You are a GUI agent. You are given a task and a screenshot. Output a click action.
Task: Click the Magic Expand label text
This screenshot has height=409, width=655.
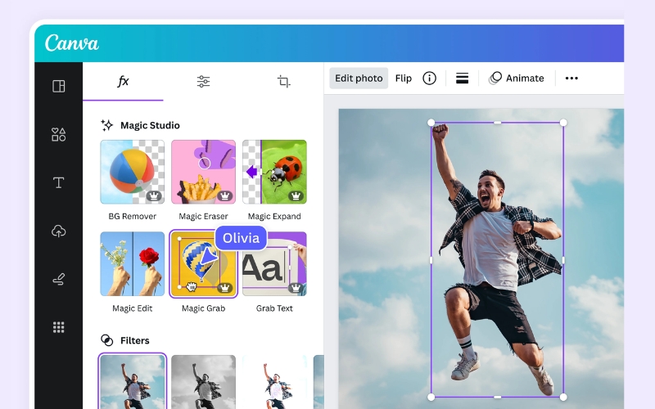(x=274, y=216)
